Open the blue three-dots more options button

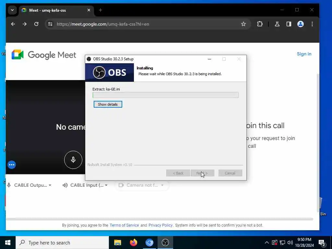pos(12,164)
